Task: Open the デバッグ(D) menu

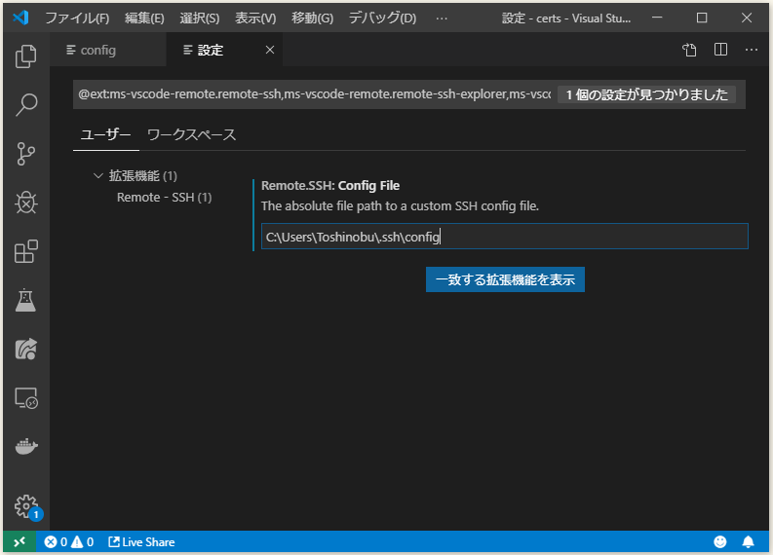Action: click(382, 18)
